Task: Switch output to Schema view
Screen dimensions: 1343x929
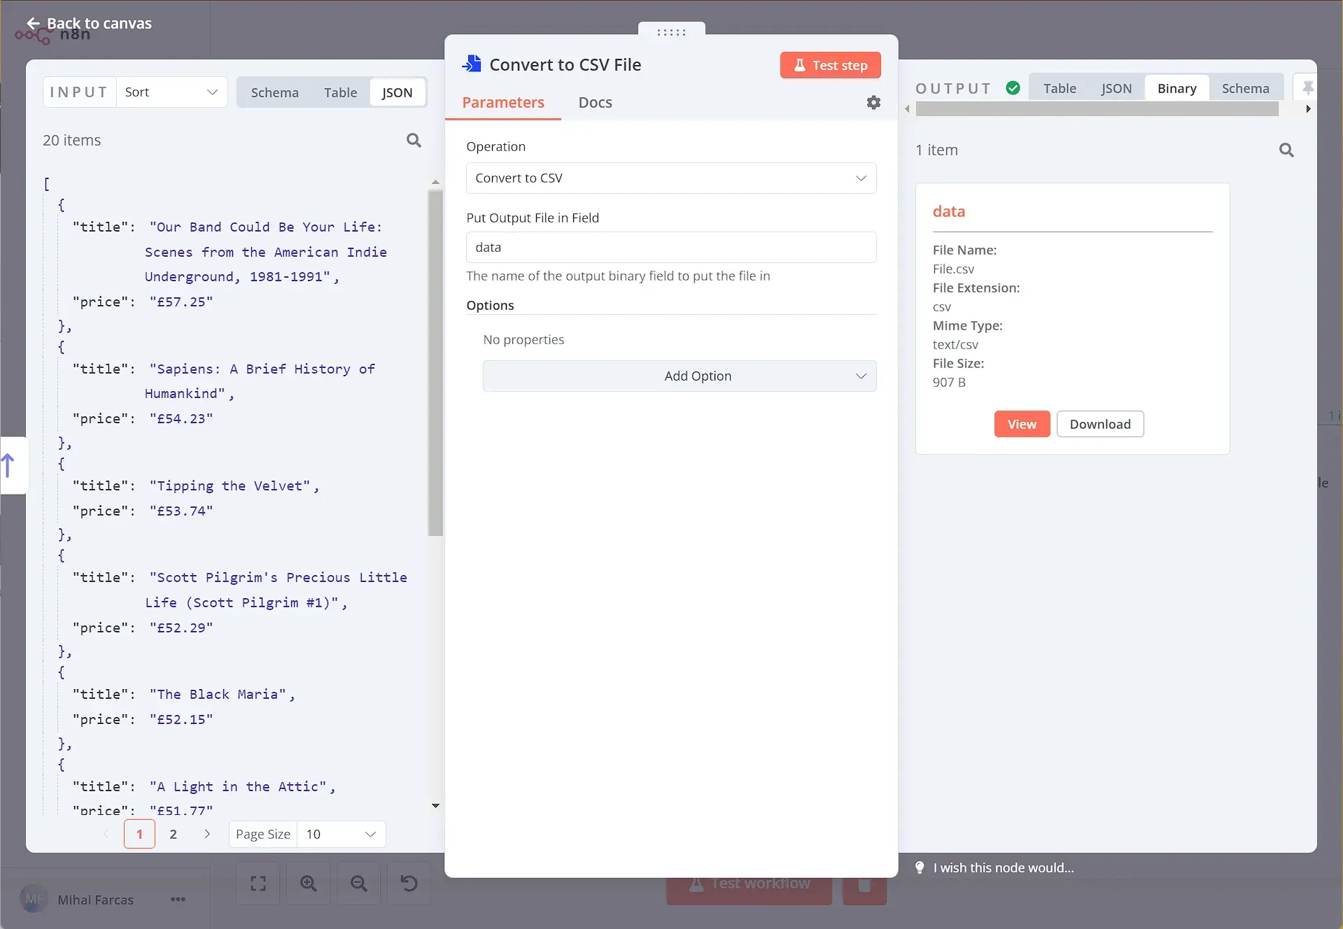Action: tap(1245, 88)
